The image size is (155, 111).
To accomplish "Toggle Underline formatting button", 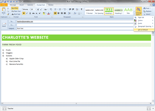I will (30, 13).
